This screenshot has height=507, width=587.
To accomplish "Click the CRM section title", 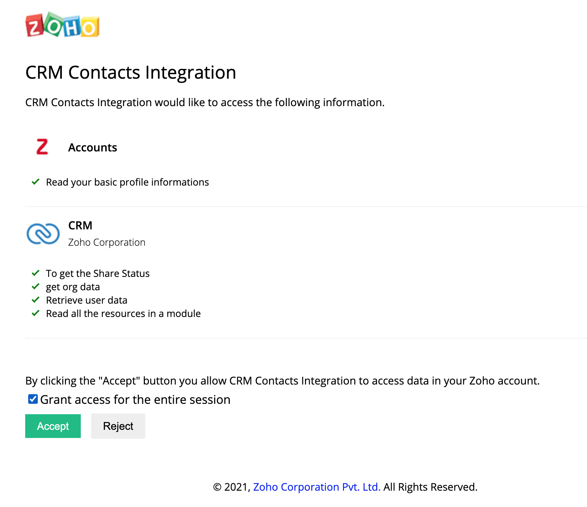I will click(x=80, y=226).
